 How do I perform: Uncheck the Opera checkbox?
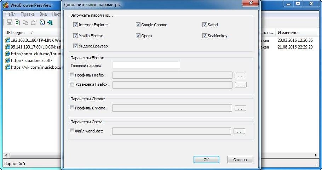click(138, 35)
